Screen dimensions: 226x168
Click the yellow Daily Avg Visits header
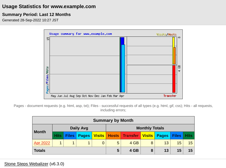tap(99, 136)
